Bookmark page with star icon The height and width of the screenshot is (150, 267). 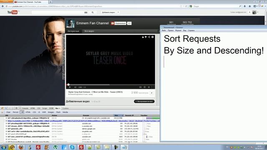point(181,6)
